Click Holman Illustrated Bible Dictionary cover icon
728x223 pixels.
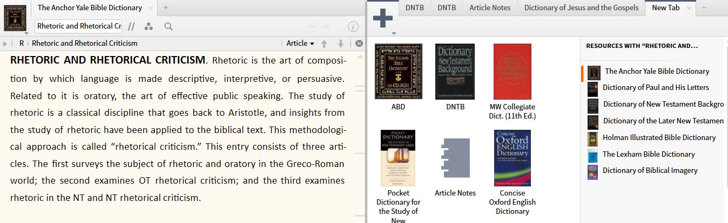(593, 138)
